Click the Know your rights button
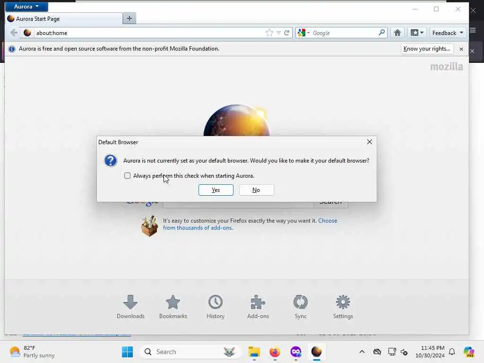This screenshot has height=363, width=484. (x=427, y=49)
